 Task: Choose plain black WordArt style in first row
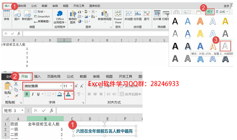[175, 21]
